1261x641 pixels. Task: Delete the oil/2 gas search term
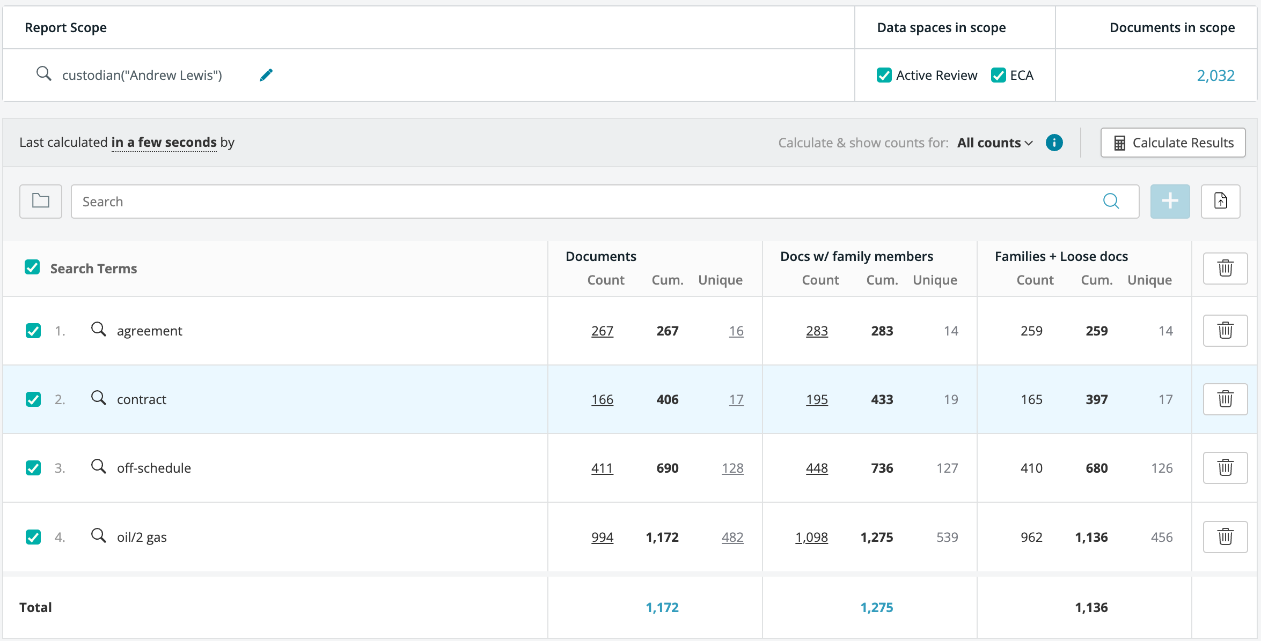1225,537
